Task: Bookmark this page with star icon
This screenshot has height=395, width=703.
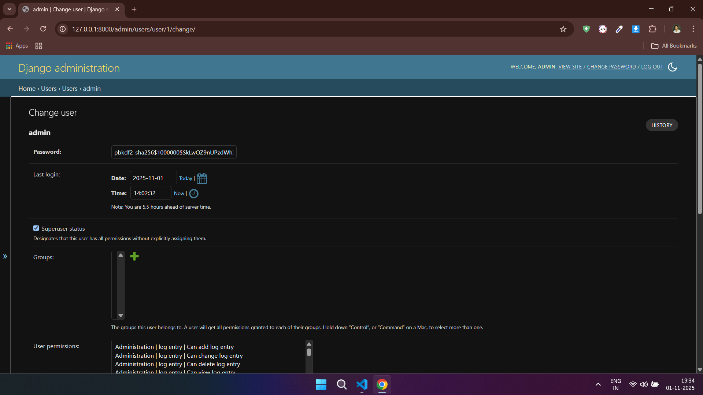Action: tap(563, 29)
